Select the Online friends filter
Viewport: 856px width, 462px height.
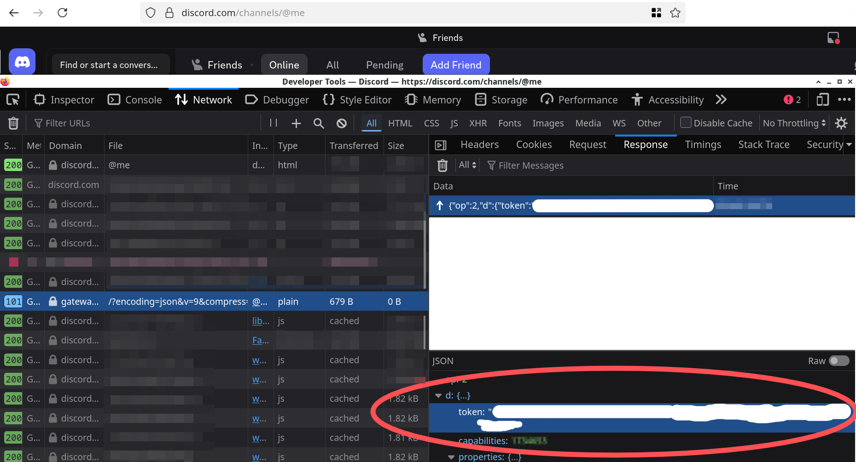(284, 65)
